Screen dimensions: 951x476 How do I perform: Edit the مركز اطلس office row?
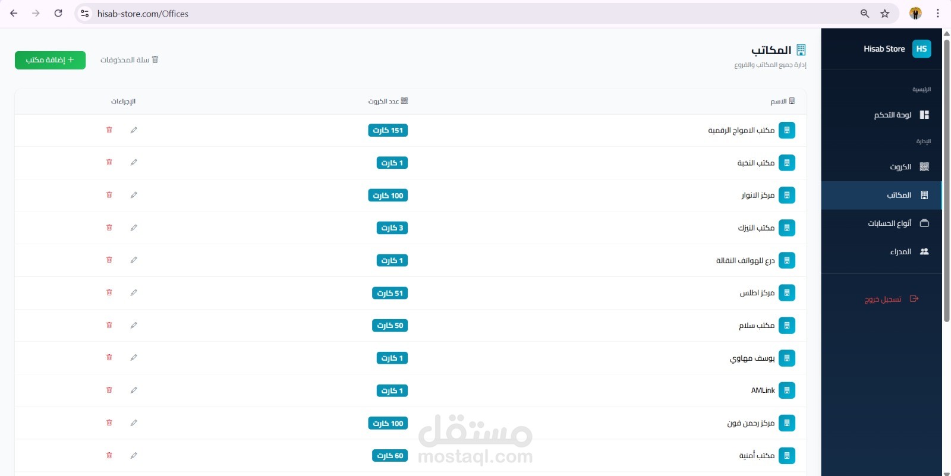point(134,292)
